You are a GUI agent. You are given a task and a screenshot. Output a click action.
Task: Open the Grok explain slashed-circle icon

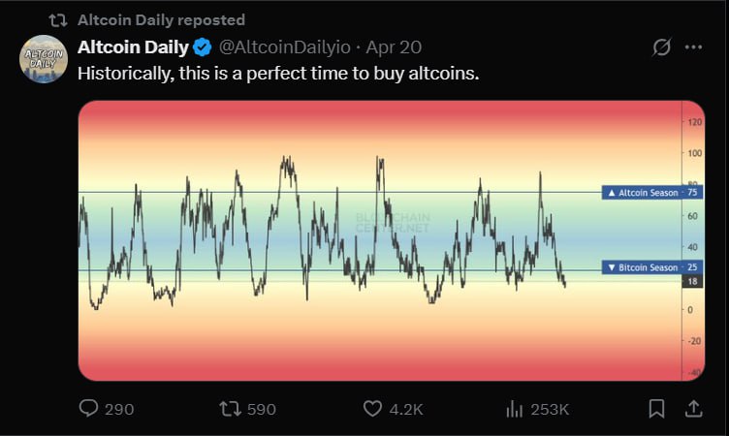coord(661,47)
